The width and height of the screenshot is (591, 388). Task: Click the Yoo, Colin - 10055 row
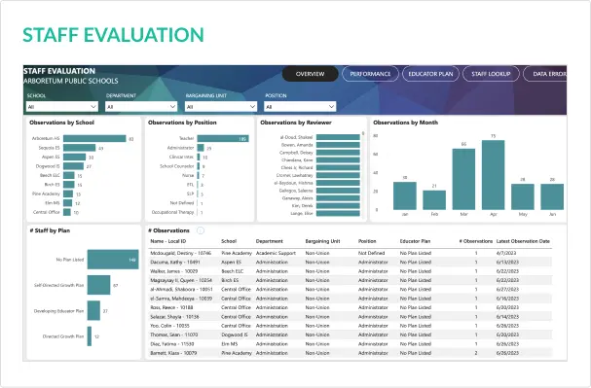pyautogui.click(x=351, y=326)
